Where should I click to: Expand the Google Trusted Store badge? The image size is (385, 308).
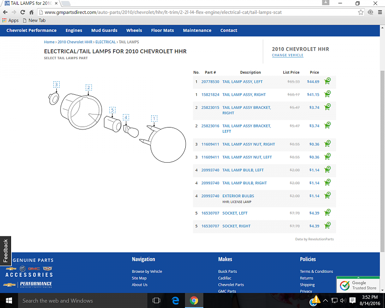pyautogui.click(x=358, y=278)
